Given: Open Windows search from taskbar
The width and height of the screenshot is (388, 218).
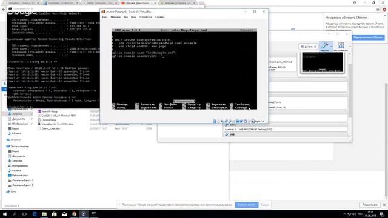Looking at the screenshot, I should click(15, 214).
